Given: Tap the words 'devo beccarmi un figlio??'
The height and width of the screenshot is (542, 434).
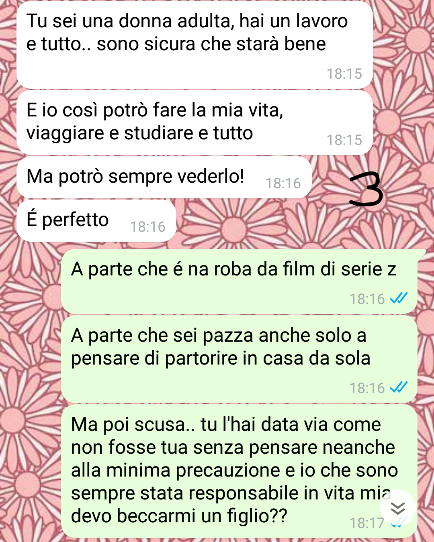Looking at the screenshot, I should pyautogui.click(x=179, y=516).
